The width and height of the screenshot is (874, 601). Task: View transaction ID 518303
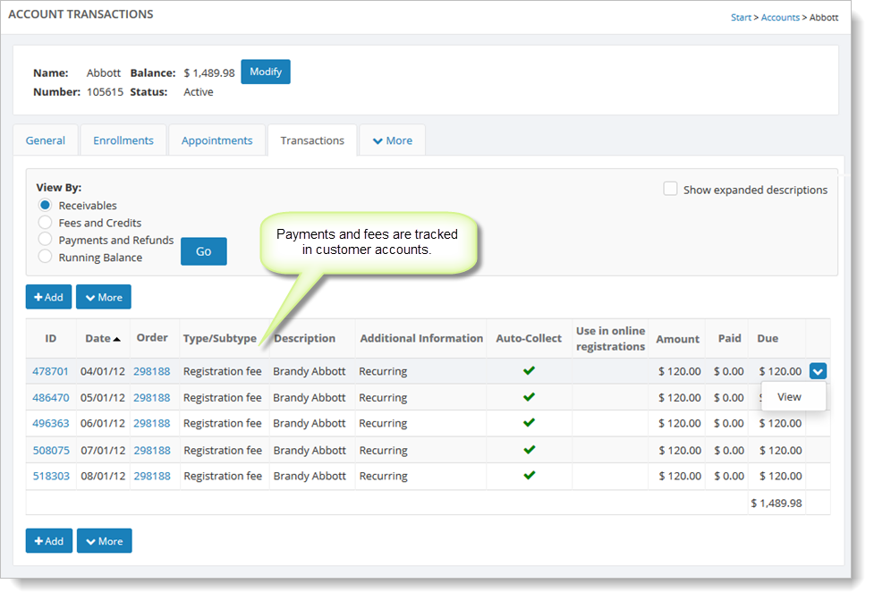[51, 476]
